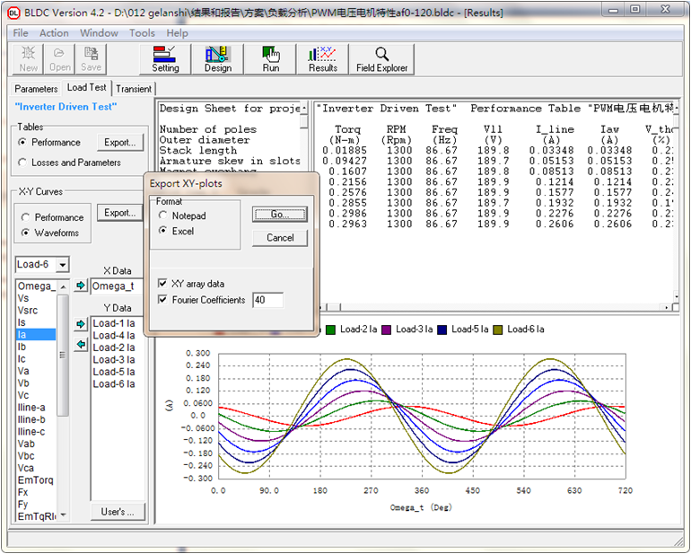Click the Load-6 Ia legend color swatch

click(x=497, y=330)
